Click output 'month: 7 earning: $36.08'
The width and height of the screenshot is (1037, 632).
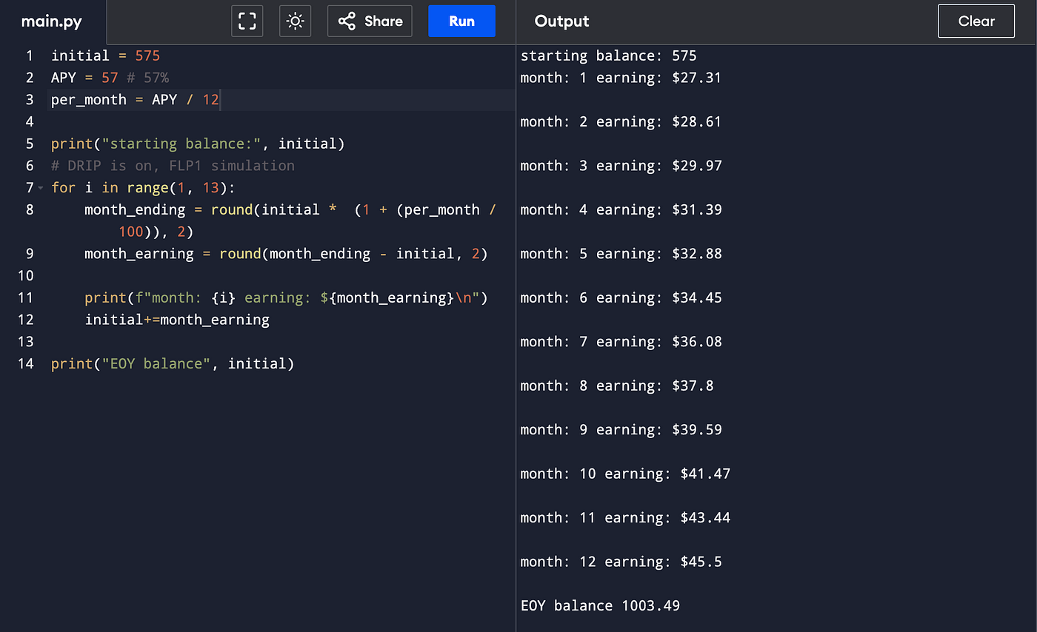click(x=621, y=341)
